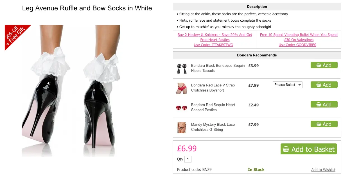Image resolution: width=343 pixels, height=176 pixels.
Task: Add Mandy Mystery G-String to basket
Action: click(324, 124)
